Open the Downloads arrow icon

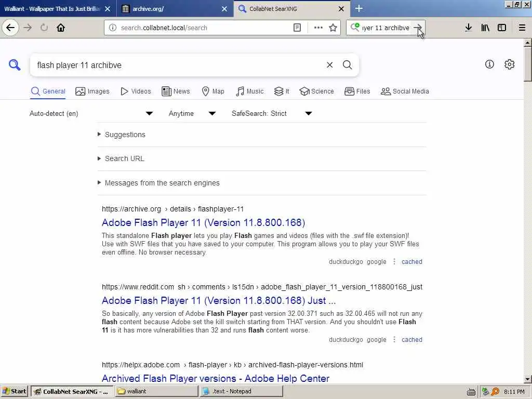pos(469,28)
